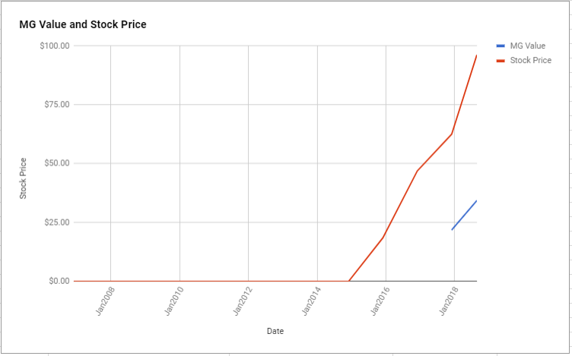Image resolution: width=572 pixels, height=356 pixels.
Task: Click the chart title MG Value and Stock Price
Action: click(x=83, y=24)
